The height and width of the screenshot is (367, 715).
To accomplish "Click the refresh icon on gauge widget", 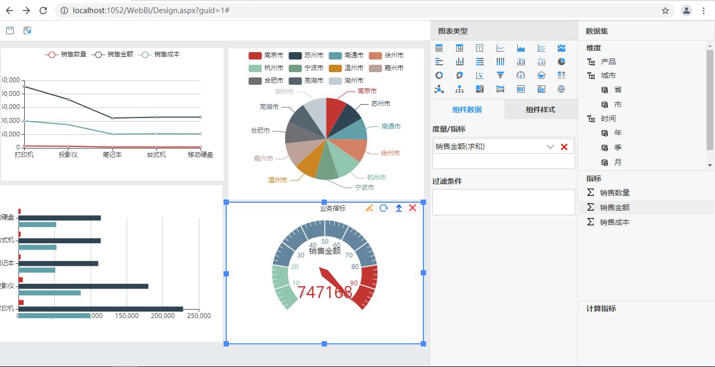I will point(384,208).
